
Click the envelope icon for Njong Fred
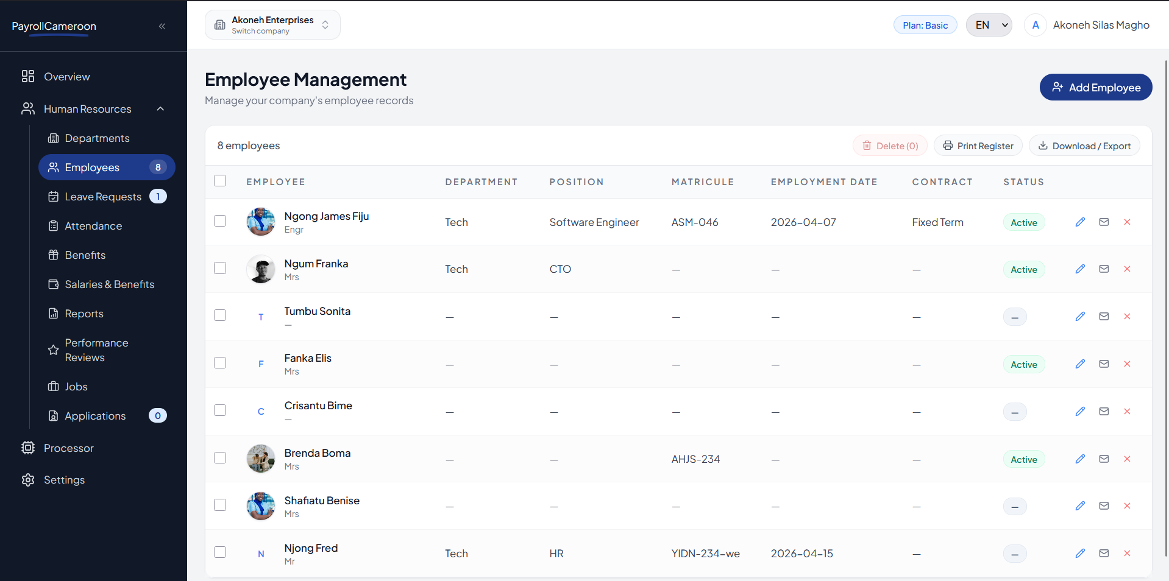[1104, 554]
